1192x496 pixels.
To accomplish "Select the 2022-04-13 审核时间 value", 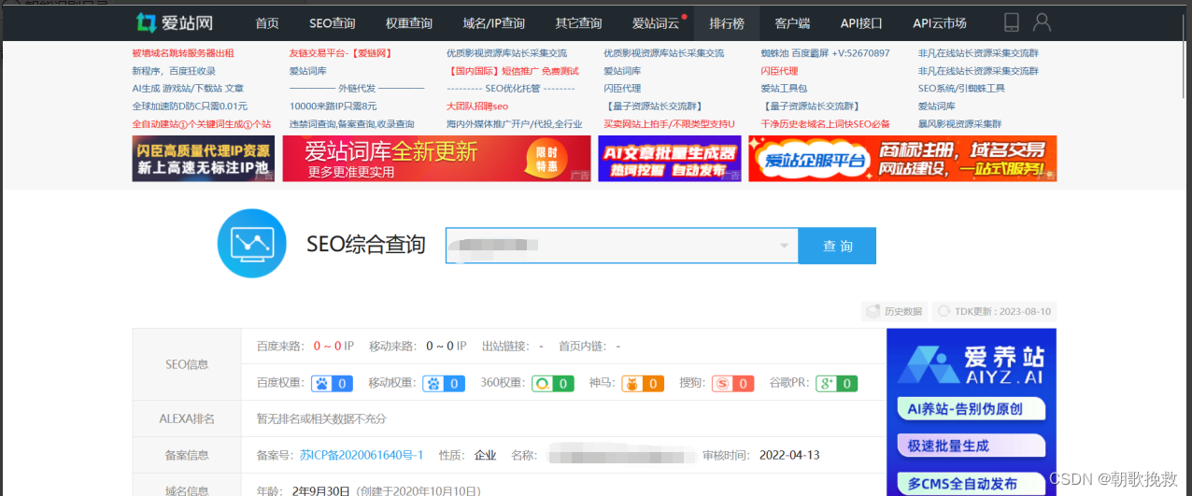I will click(789, 455).
